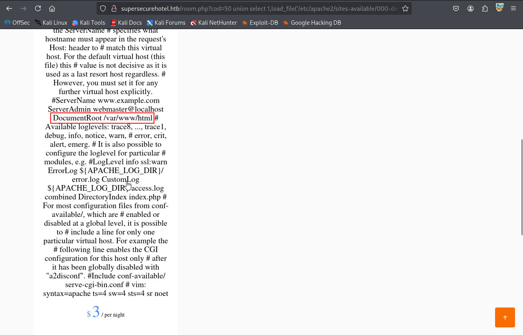Click the browser back arrow
The width and height of the screenshot is (523, 335).
(9, 8)
